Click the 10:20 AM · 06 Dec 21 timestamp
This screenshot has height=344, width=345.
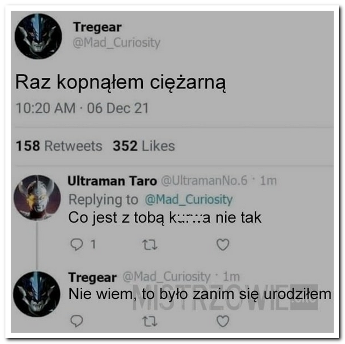pyautogui.click(x=82, y=108)
